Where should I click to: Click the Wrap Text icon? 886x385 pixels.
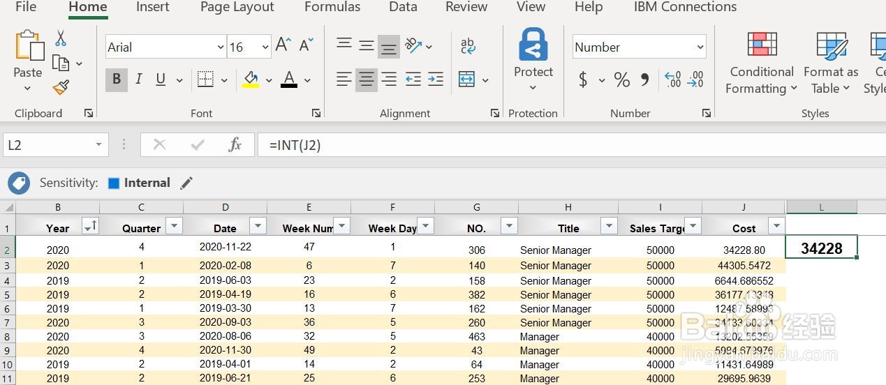coord(468,46)
